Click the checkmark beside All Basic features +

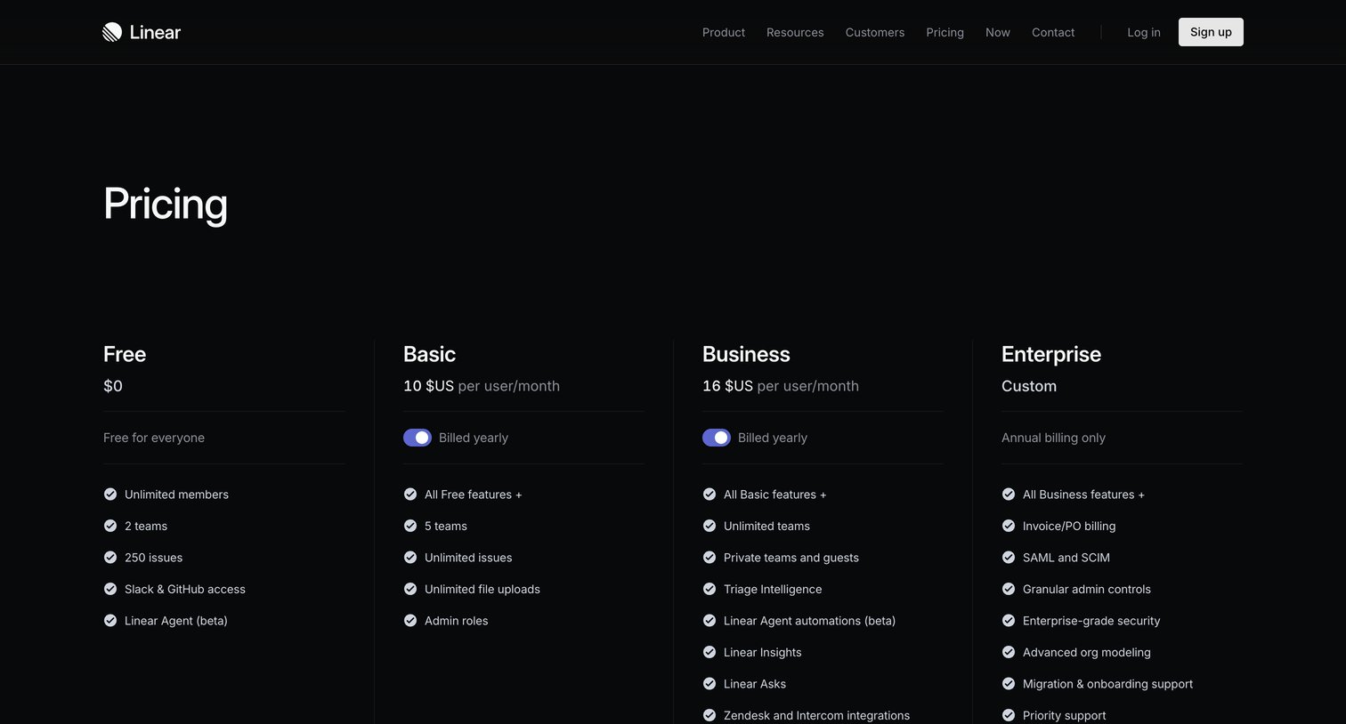point(709,495)
